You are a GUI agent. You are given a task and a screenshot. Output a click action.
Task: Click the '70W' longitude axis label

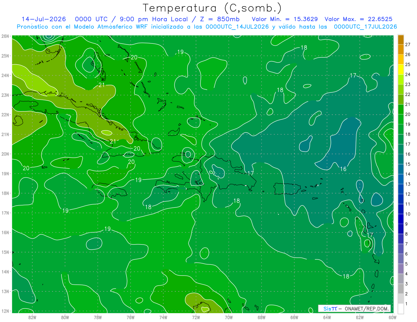click(x=229, y=317)
